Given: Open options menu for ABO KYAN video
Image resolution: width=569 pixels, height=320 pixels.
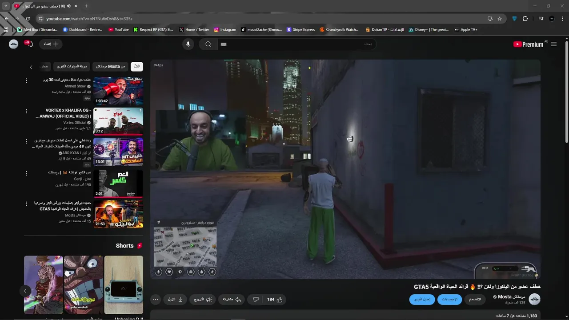Looking at the screenshot, I should [26, 142].
